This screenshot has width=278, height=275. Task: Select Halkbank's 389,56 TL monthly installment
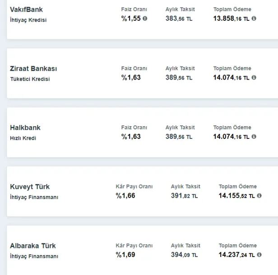pos(179,137)
